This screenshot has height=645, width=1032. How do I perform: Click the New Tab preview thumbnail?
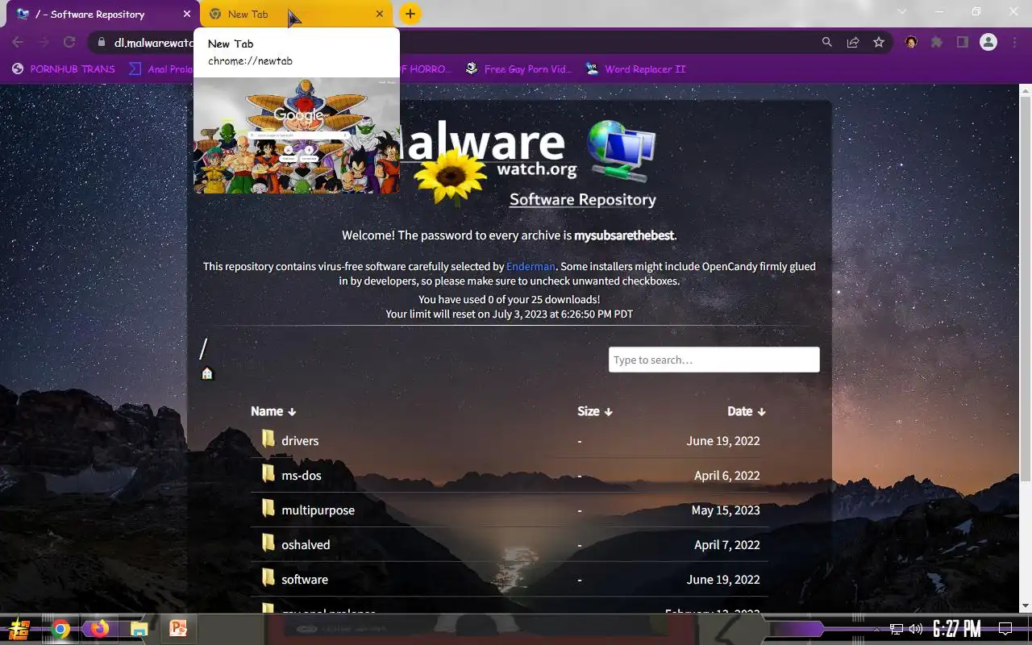(297, 135)
